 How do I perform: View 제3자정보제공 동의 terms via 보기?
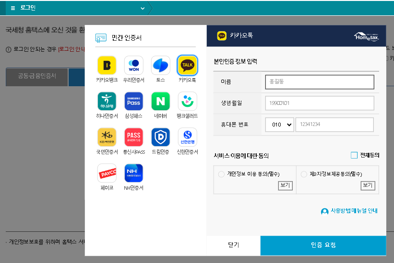(368, 185)
